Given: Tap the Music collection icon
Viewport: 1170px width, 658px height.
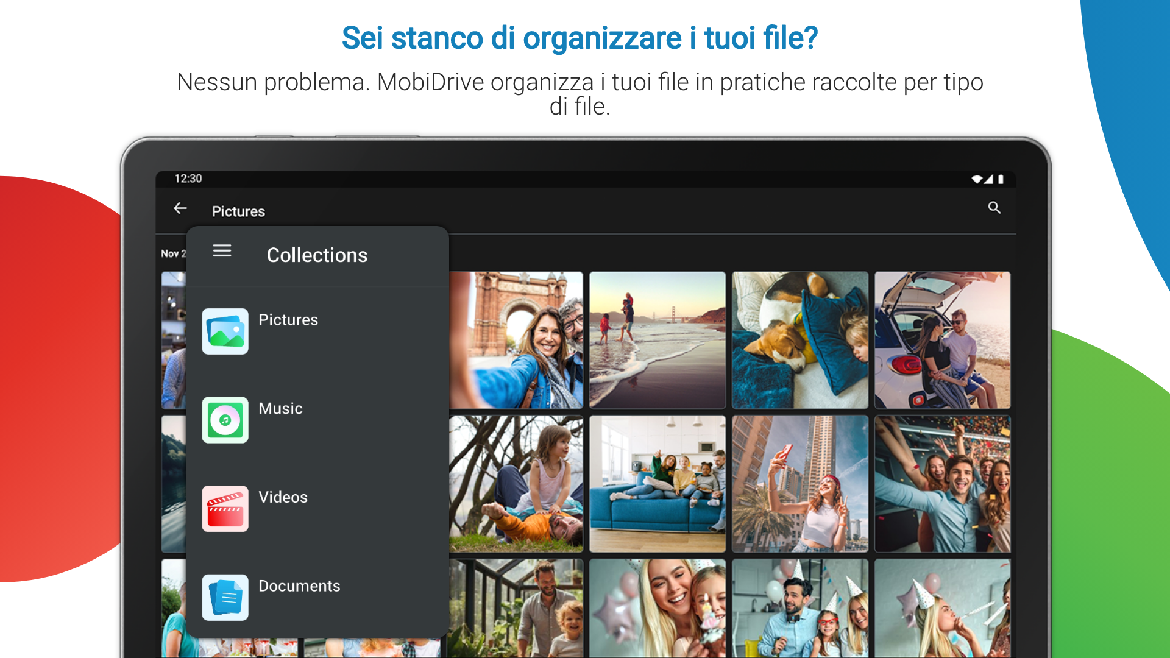Looking at the screenshot, I should pos(225,420).
